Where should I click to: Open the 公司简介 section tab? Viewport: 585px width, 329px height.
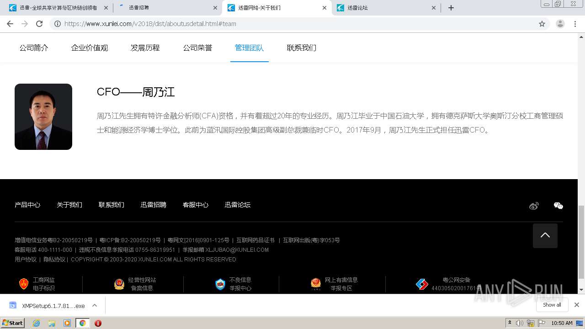(x=34, y=48)
